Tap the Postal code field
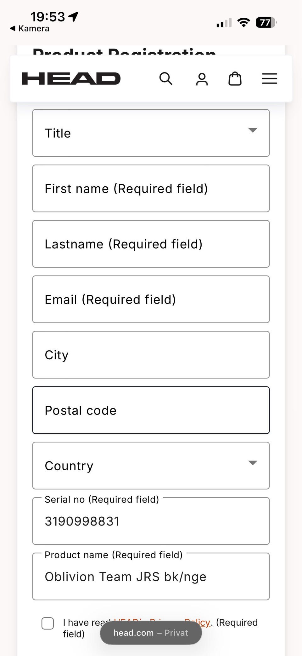This screenshot has width=302, height=656. coord(151,410)
